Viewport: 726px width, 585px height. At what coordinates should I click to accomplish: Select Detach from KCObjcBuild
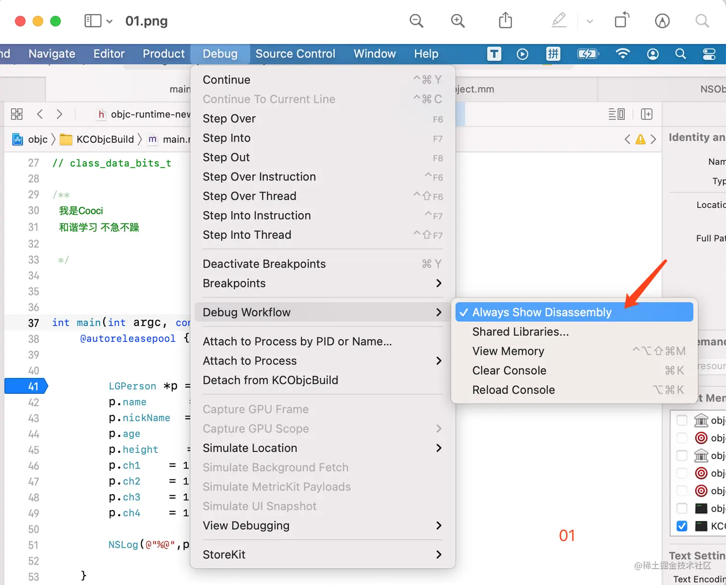pos(323,380)
